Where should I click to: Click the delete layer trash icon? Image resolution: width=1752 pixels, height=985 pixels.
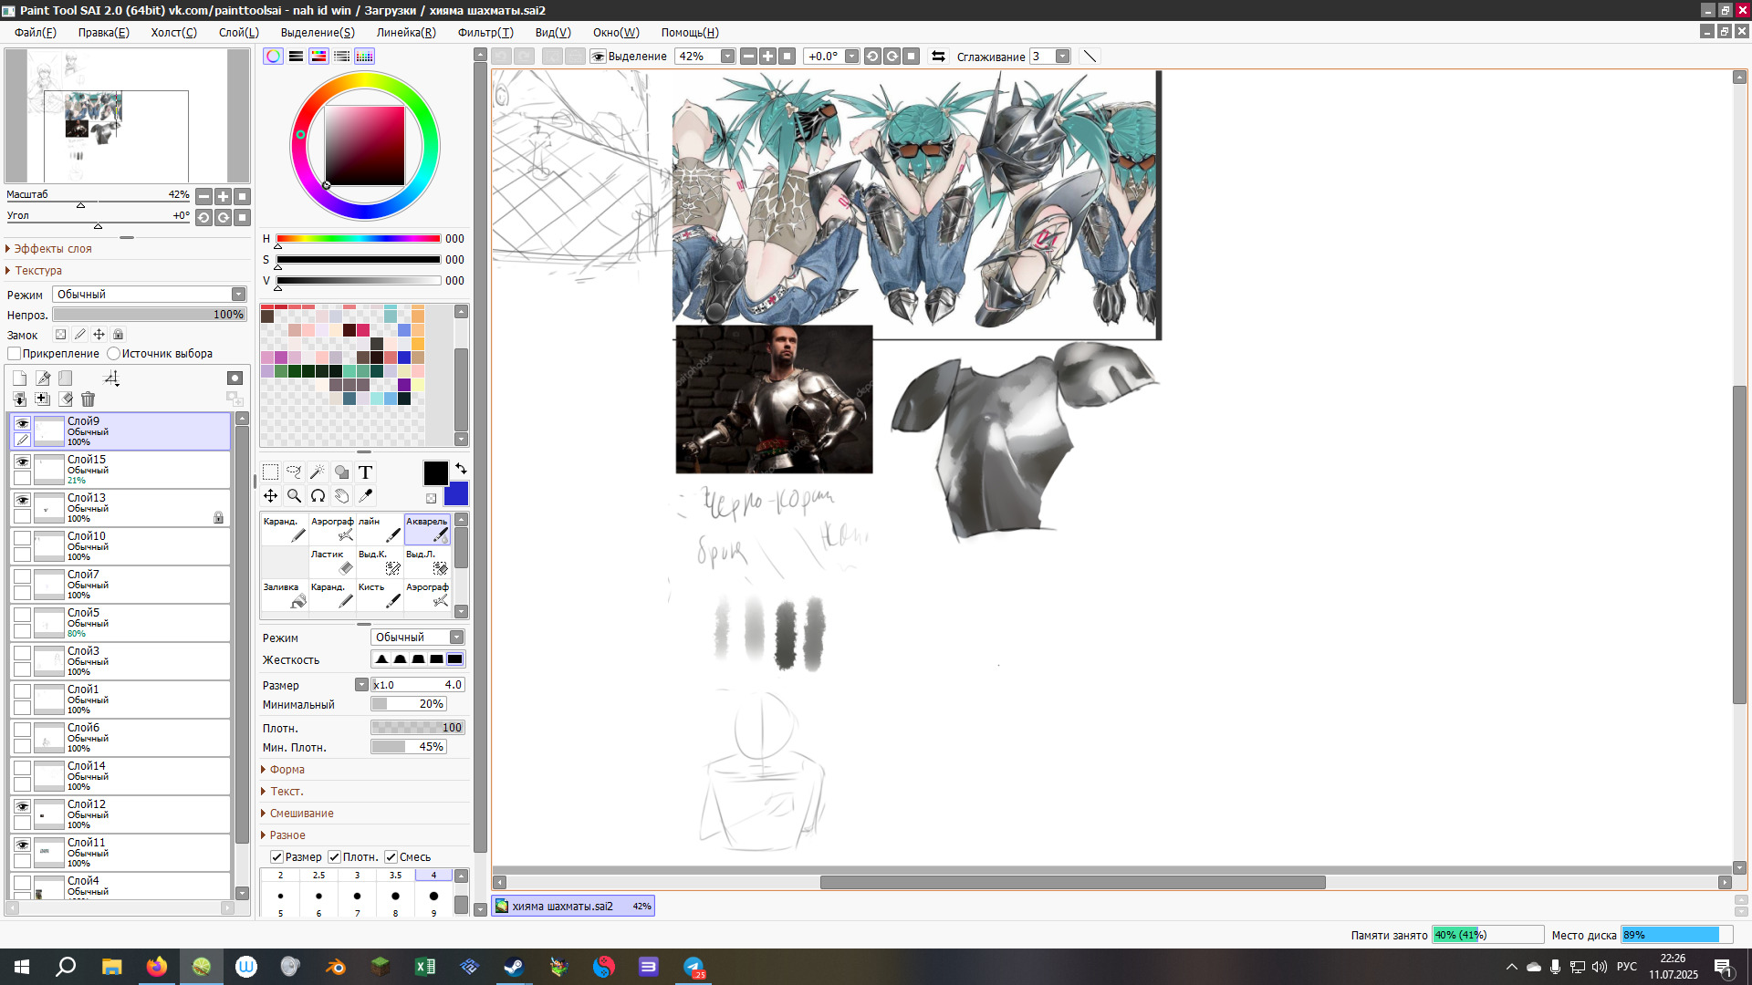(x=88, y=399)
